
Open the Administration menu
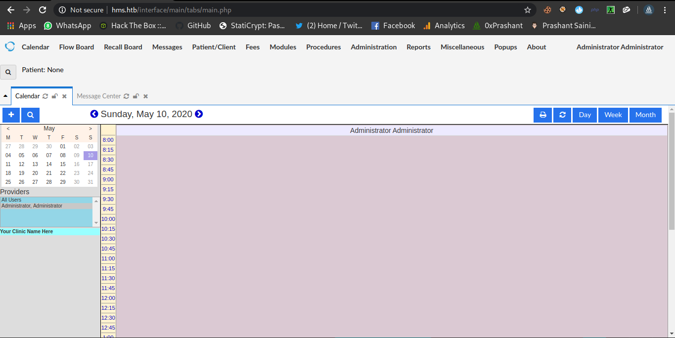pyautogui.click(x=373, y=47)
